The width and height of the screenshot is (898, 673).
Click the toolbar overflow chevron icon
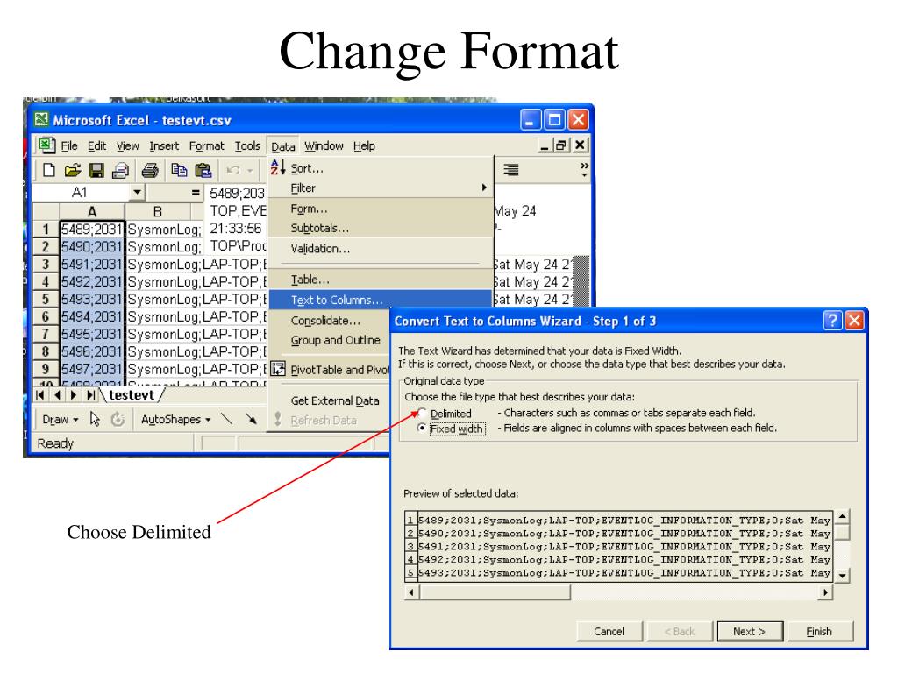click(x=584, y=168)
